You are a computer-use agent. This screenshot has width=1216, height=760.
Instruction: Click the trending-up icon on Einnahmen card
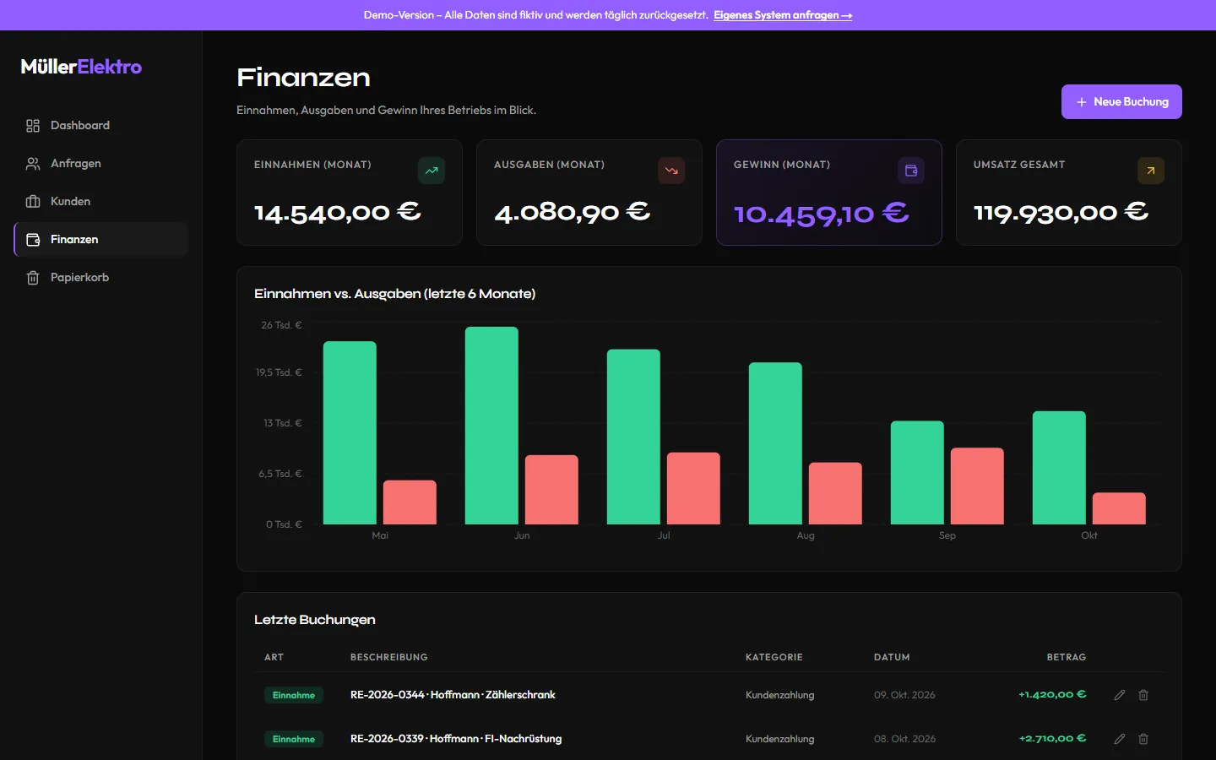(x=432, y=171)
